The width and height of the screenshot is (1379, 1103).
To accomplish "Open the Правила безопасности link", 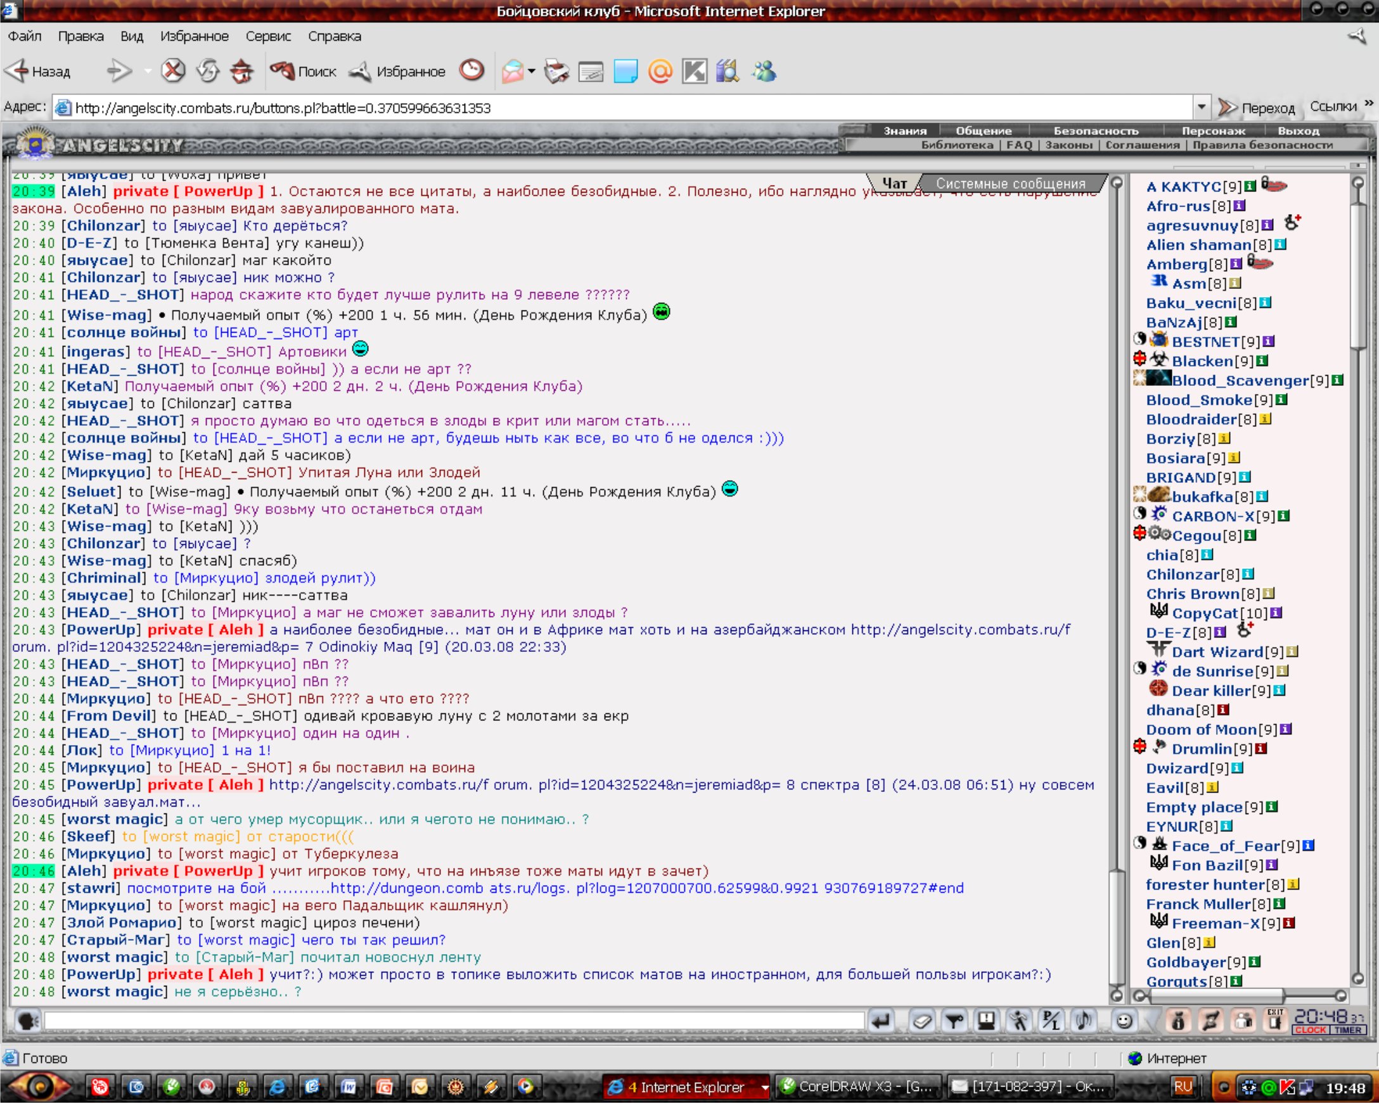I will (1262, 144).
